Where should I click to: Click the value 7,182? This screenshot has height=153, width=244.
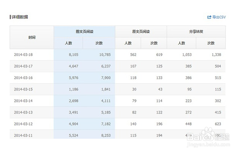click(106, 124)
